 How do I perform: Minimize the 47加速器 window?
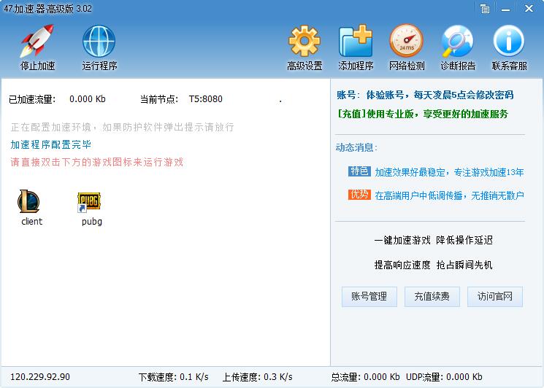click(x=506, y=9)
